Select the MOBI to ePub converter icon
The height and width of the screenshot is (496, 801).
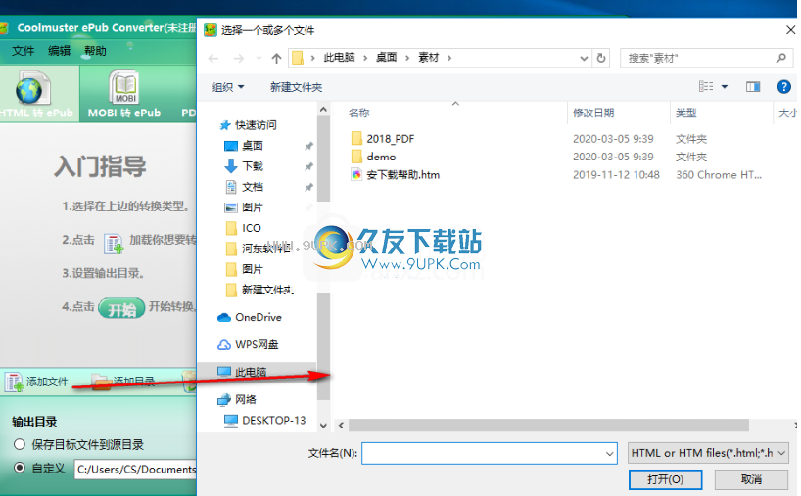(x=124, y=87)
